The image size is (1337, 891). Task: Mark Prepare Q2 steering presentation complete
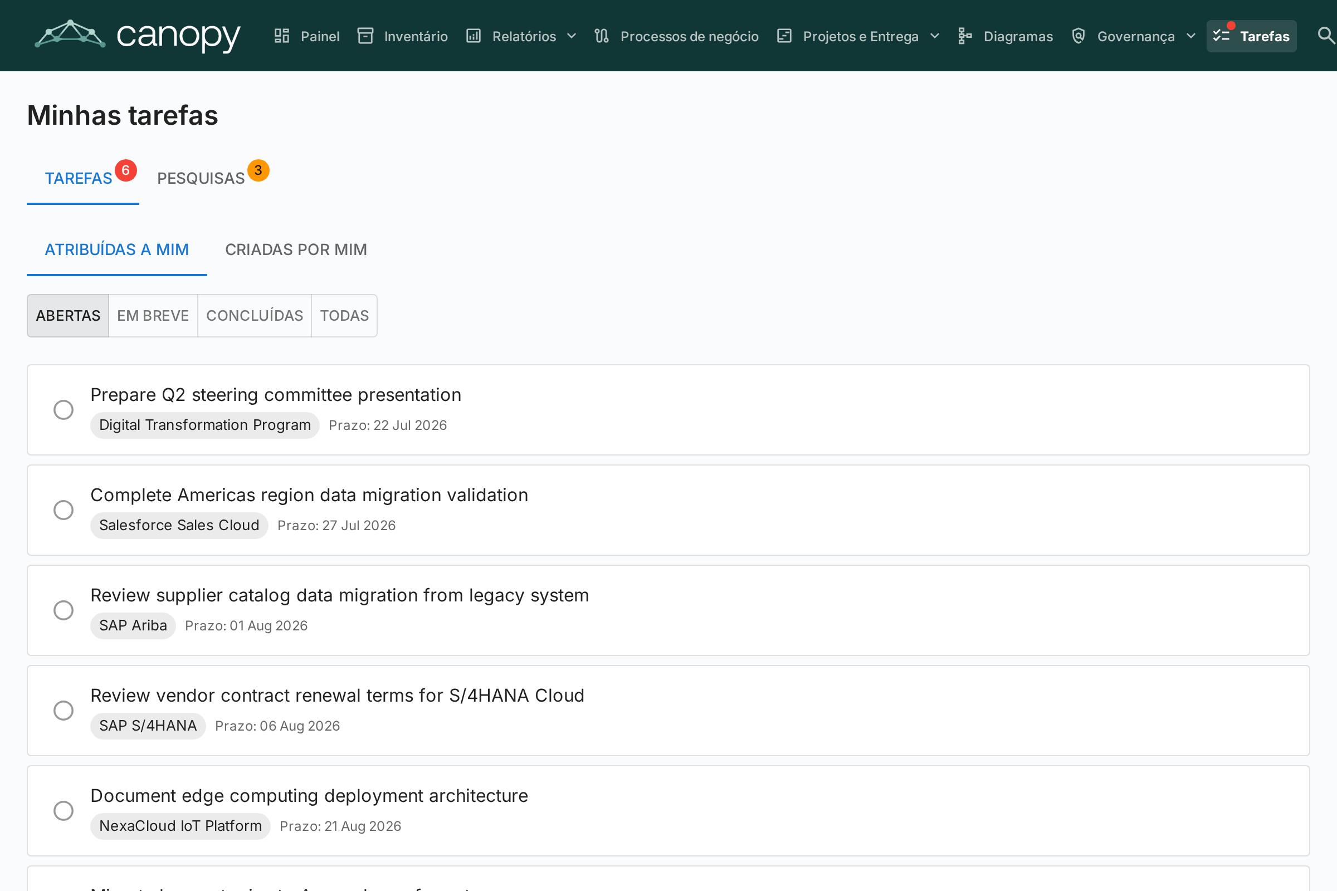(x=64, y=410)
